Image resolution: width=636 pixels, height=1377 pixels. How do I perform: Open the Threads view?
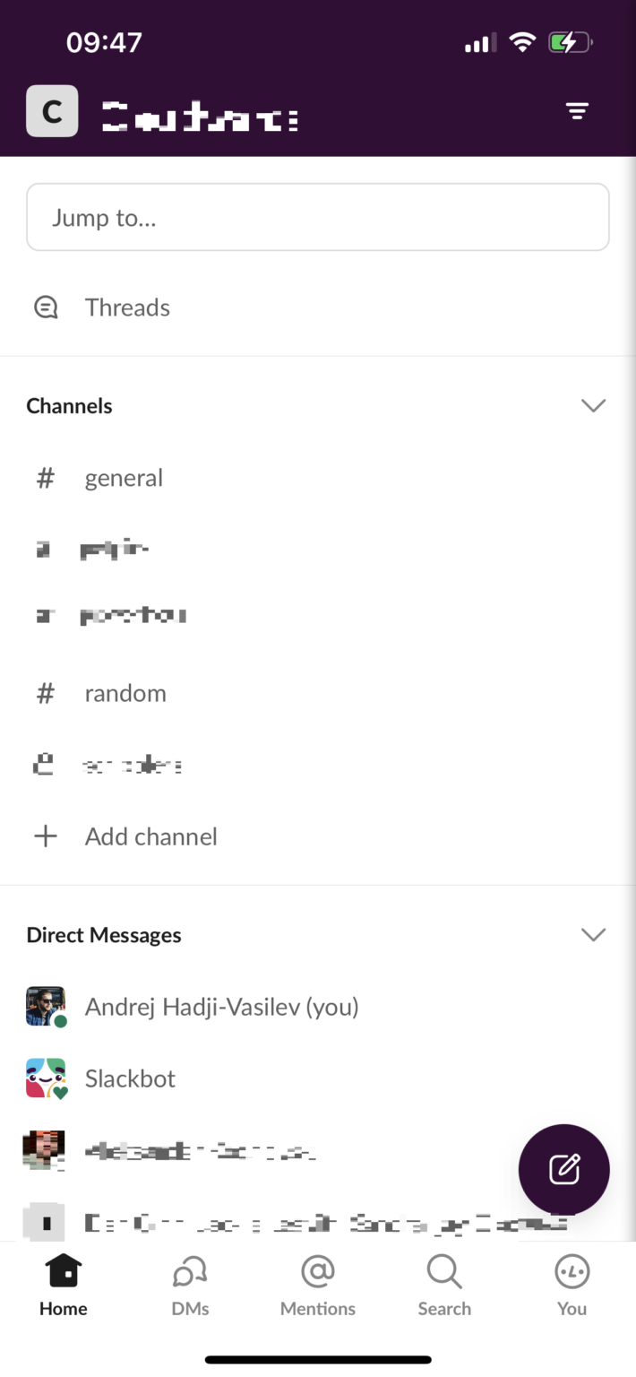pyautogui.click(x=127, y=307)
